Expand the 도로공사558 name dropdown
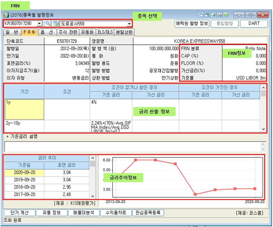 (129, 23)
